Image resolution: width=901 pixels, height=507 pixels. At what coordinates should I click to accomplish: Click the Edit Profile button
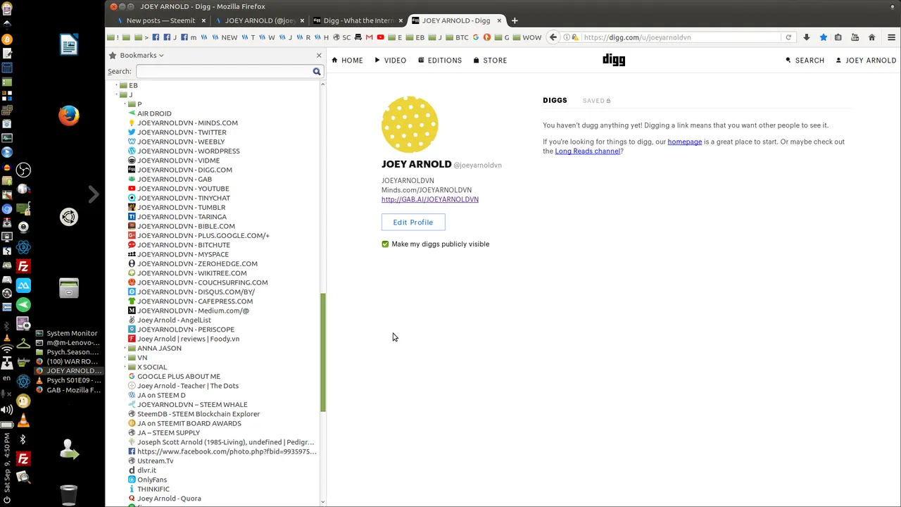413,223
